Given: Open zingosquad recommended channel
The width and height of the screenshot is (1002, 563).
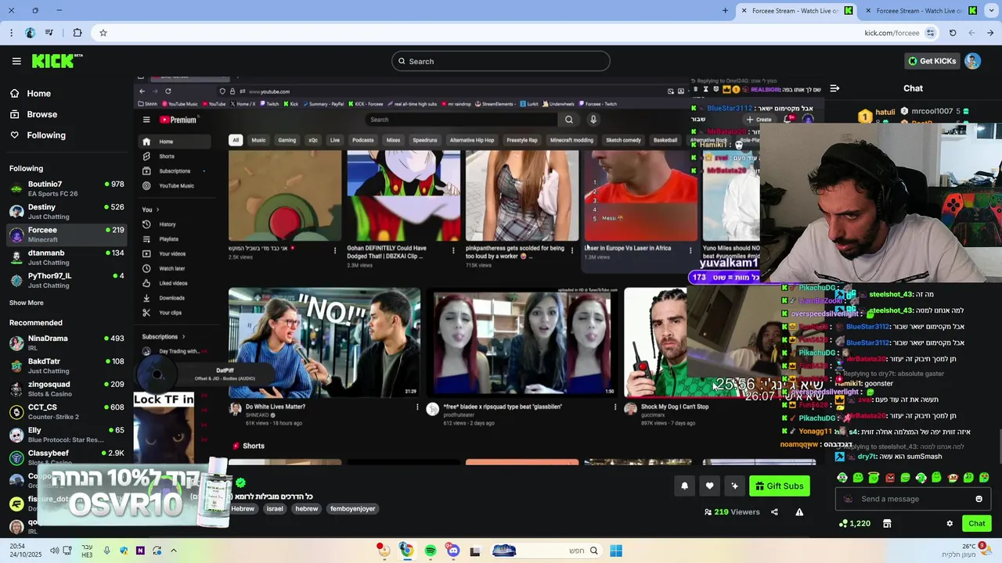Looking at the screenshot, I should coord(67,389).
